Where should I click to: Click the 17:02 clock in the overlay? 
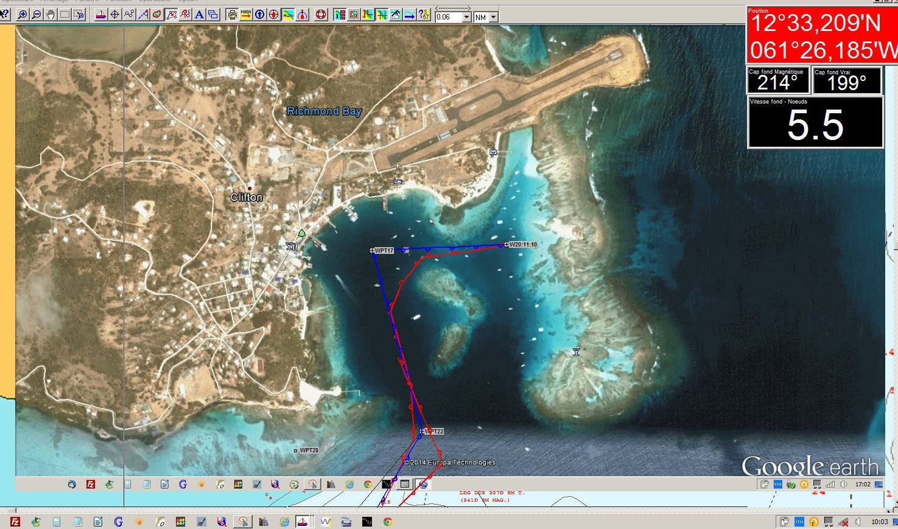[862, 485]
